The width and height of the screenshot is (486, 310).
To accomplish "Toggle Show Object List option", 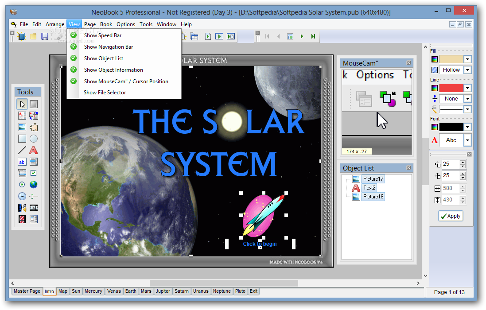I will (x=124, y=58).
